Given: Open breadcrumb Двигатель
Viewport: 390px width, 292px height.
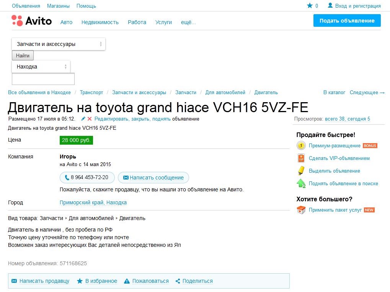Looking at the screenshot, I should pyautogui.click(x=266, y=92).
